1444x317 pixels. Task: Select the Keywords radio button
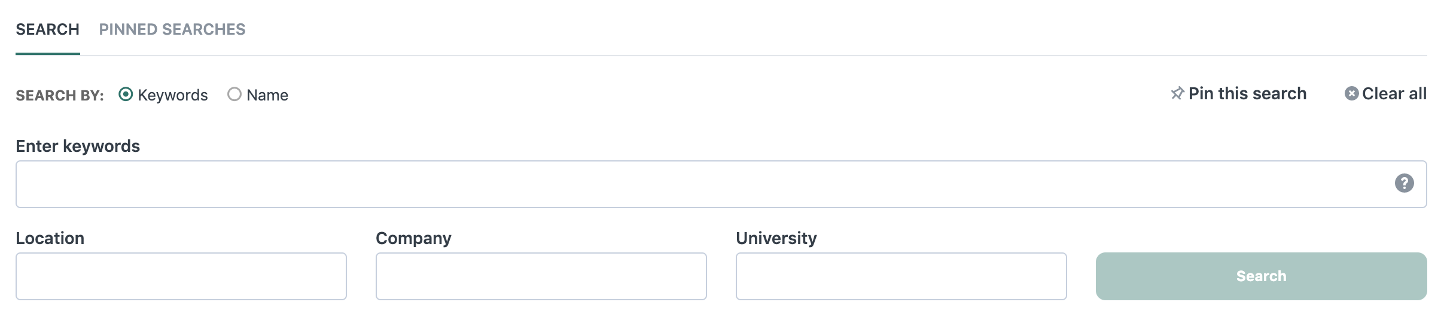(126, 95)
